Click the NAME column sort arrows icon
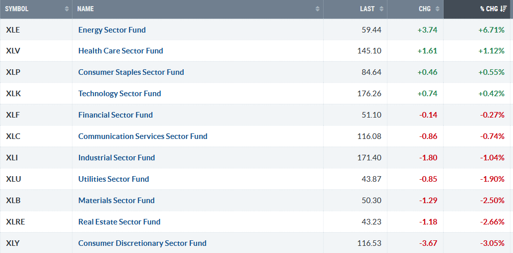The height and width of the screenshot is (253, 513). [317, 9]
